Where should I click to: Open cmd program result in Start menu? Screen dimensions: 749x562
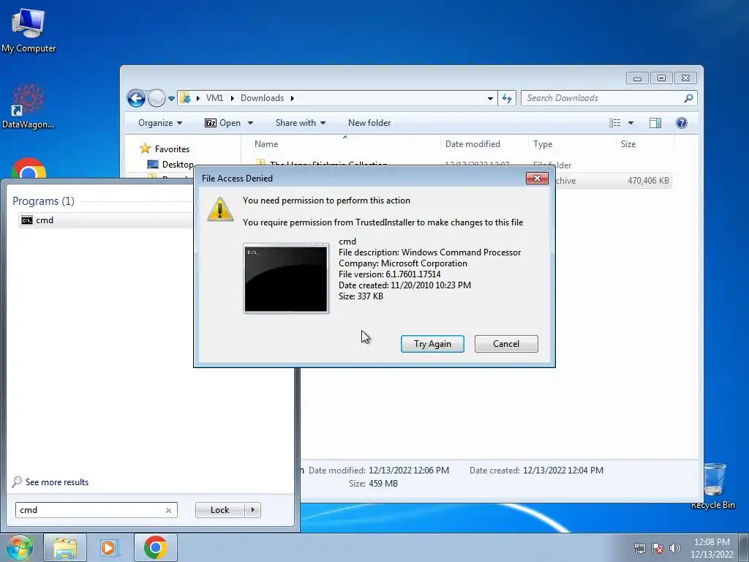pyautogui.click(x=105, y=220)
